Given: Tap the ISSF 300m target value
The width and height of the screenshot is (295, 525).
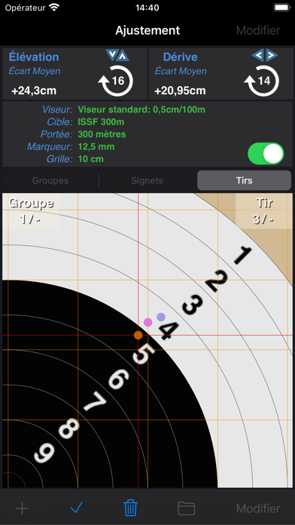Looking at the screenshot, I should (101, 122).
